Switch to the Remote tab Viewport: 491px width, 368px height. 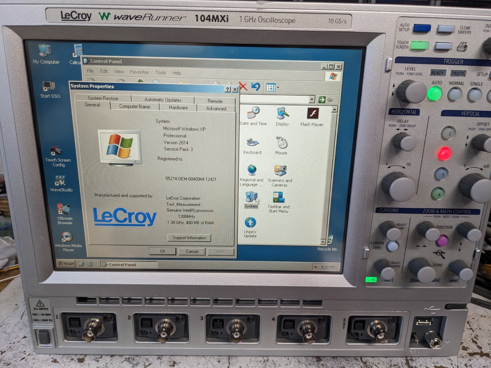215,101
